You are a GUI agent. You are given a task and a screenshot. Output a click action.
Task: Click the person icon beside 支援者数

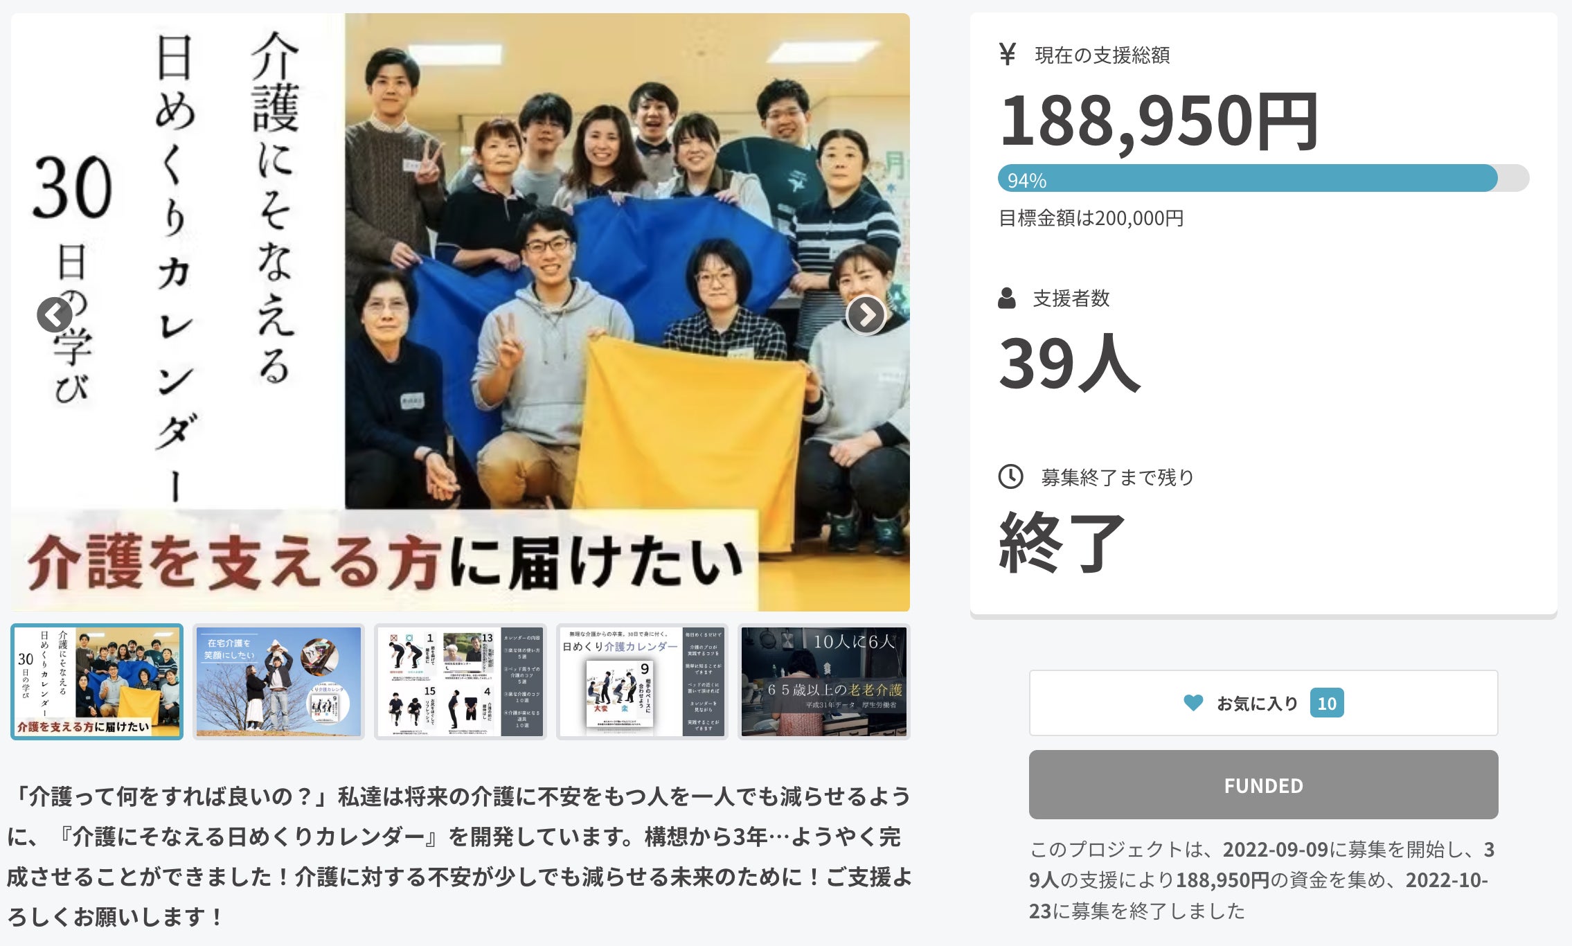(1007, 298)
